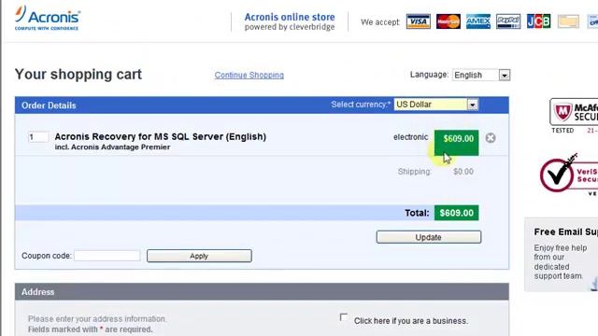
Task: Click 'incl. Acronis Advantage Premier' text
Action: click(112, 147)
